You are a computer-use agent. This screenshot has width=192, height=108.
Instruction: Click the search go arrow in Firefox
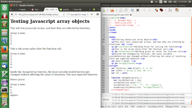[x=87, y=14]
